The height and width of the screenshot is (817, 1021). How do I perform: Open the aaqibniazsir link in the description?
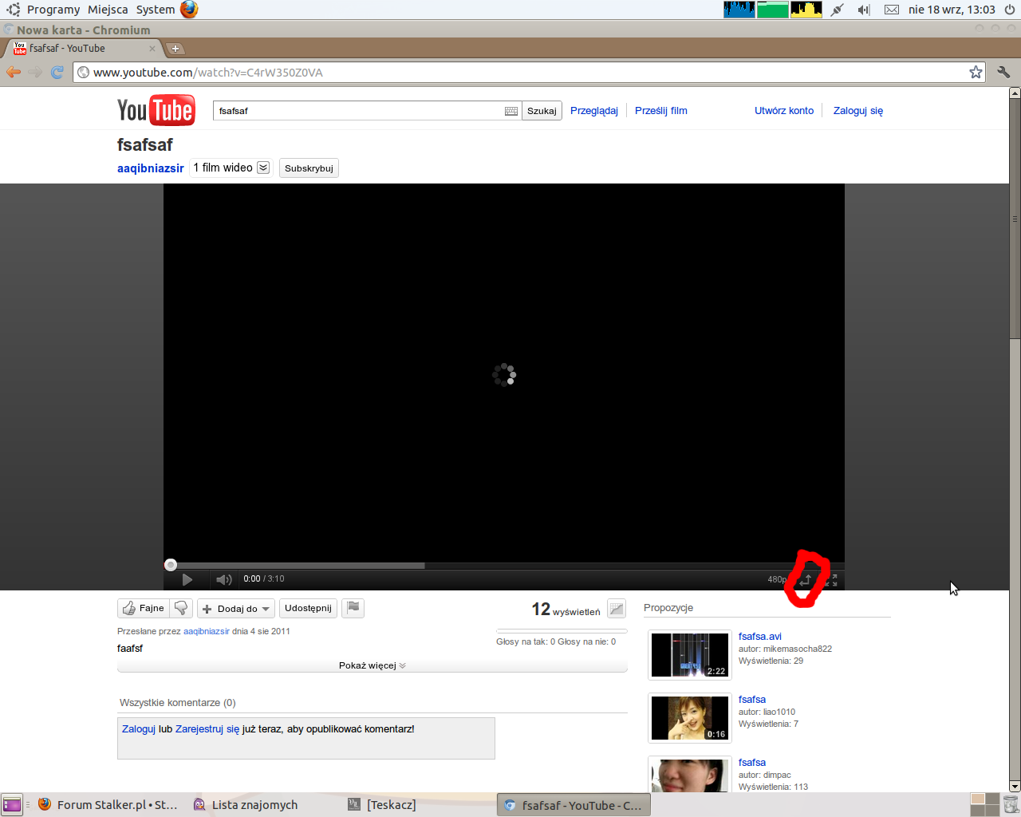click(207, 631)
